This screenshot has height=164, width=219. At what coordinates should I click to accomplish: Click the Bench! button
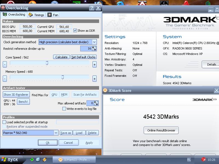tap(23, 102)
